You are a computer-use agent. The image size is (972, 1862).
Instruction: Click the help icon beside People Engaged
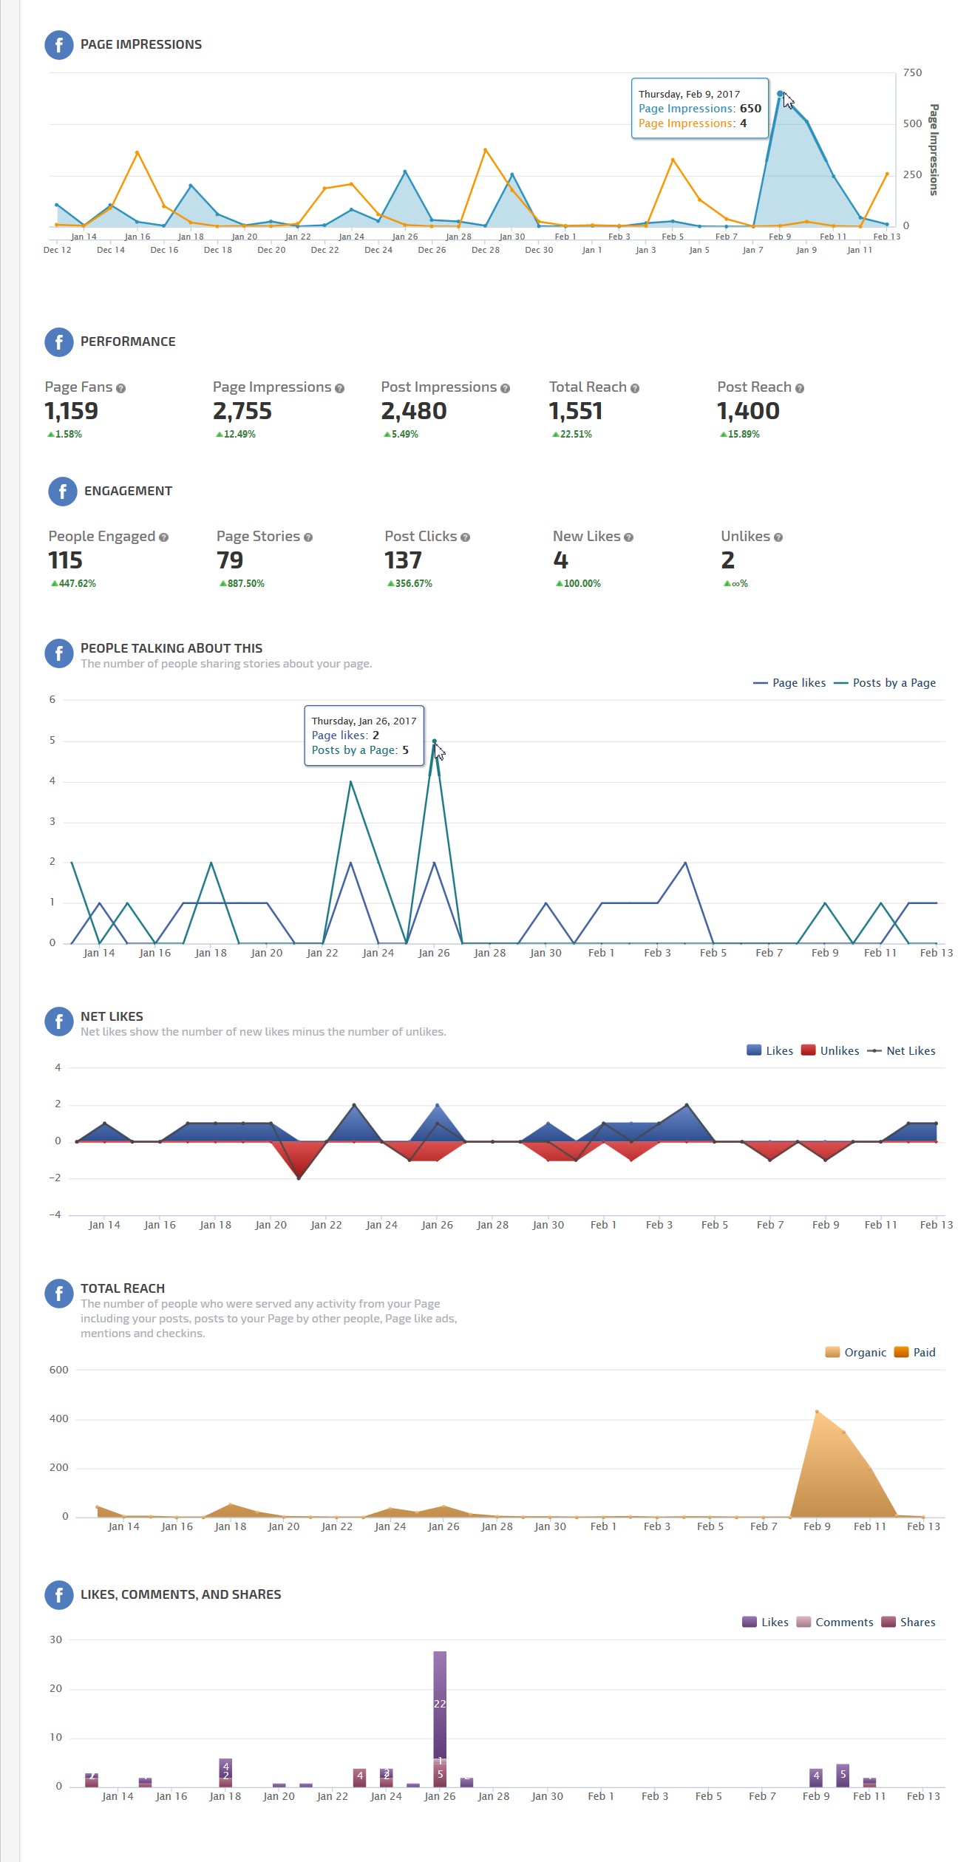click(163, 538)
